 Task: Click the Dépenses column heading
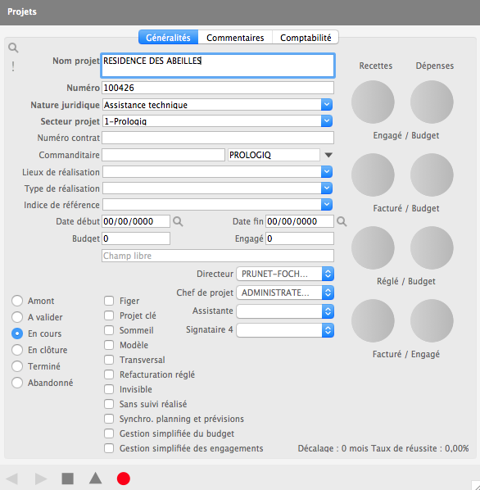(x=435, y=66)
